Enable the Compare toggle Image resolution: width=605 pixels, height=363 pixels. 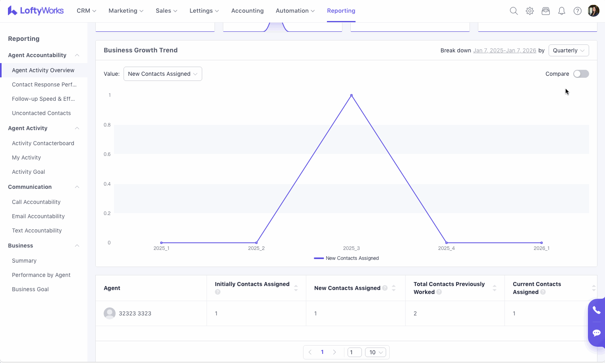581,74
